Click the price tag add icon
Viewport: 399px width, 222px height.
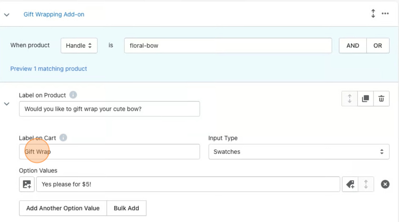click(x=350, y=184)
